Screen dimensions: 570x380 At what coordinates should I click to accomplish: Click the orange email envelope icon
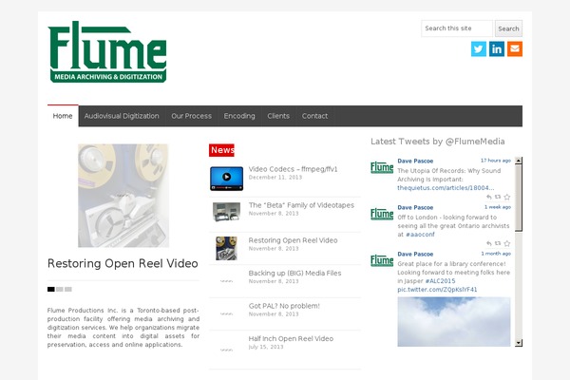coord(515,48)
